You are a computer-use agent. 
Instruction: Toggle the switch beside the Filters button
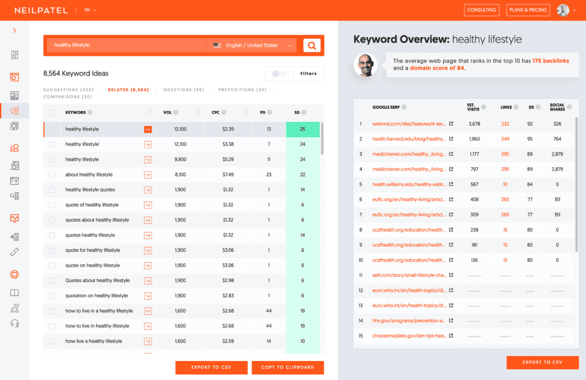[279, 74]
